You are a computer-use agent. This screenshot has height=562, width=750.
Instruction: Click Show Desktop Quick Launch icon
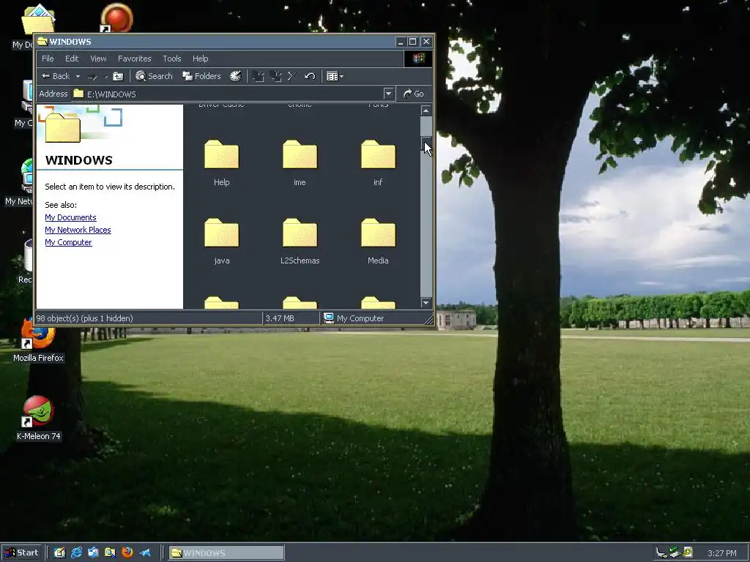point(59,552)
